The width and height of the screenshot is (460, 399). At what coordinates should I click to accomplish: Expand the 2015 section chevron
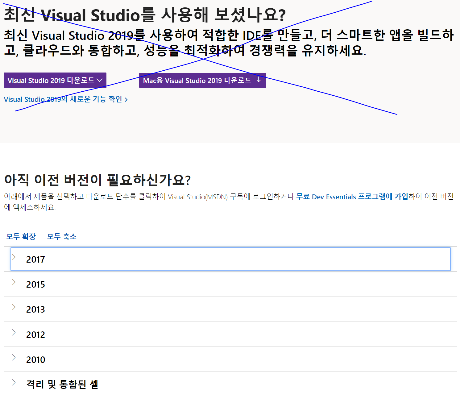click(x=14, y=282)
